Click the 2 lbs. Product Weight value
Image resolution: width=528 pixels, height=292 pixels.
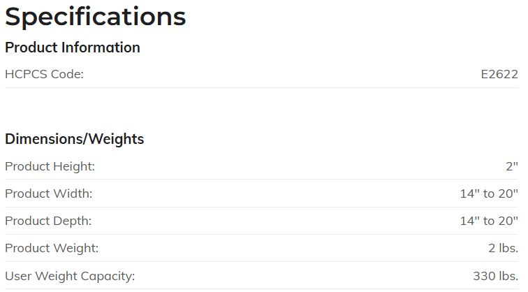(503, 248)
